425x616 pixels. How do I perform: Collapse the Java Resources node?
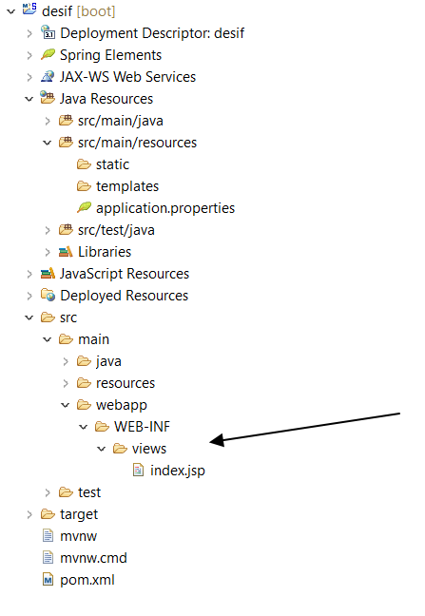click(x=29, y=99)
